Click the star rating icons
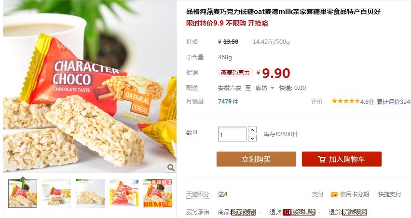The image size is (411, 218). (x=345, y=101)
